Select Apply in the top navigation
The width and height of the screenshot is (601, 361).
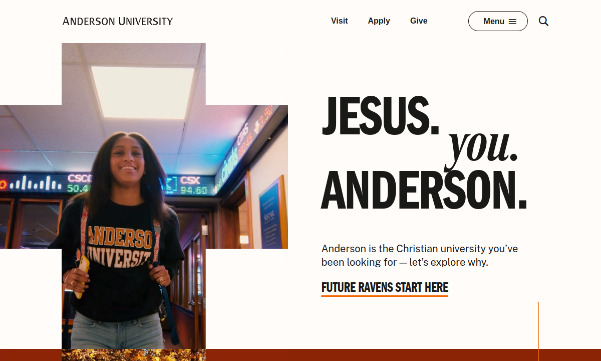[x=379, y=21]
